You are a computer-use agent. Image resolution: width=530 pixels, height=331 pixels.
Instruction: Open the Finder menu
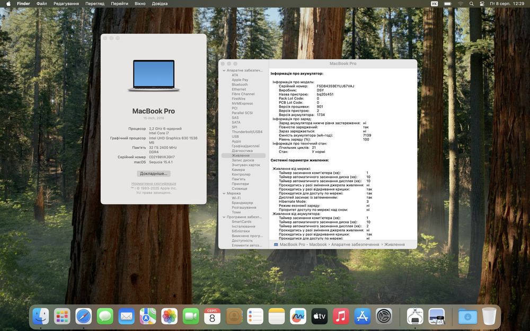(24, 3)
